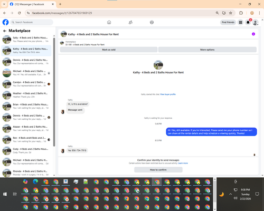Follow the Learn more link about restrictions
The width and height of the screenshot is (264, 211).
pos(183,163)
